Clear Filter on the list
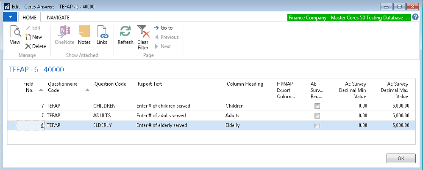Screen dimensions: 423x170 tap(143, 37)
